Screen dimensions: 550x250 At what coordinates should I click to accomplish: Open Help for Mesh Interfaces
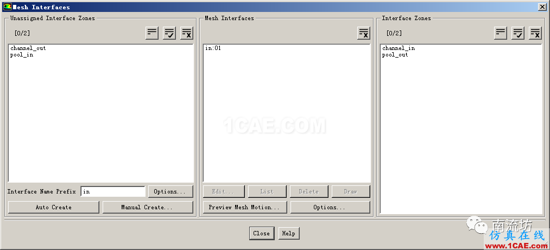[x=289, y=233]
